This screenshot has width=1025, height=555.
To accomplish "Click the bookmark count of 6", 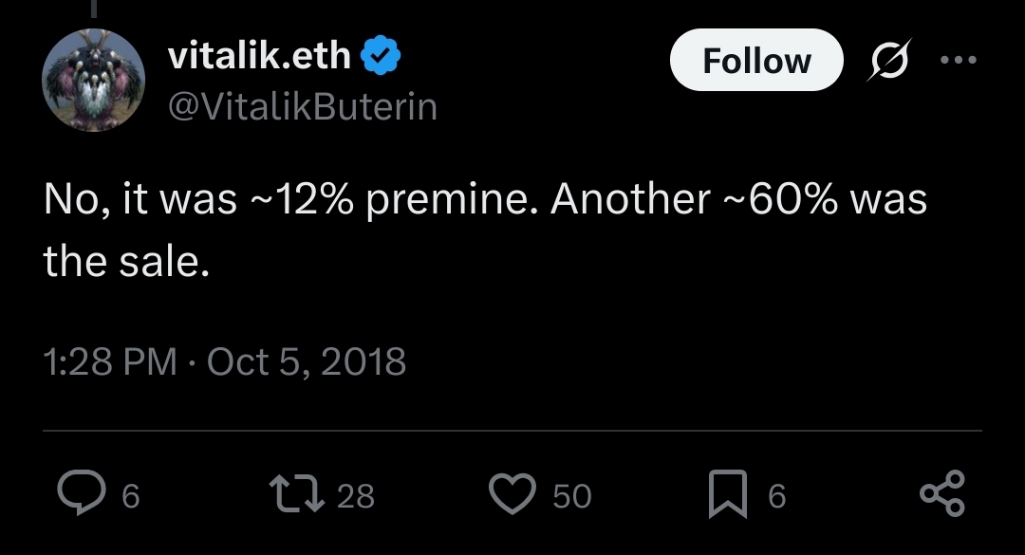I will coord(776,496).
